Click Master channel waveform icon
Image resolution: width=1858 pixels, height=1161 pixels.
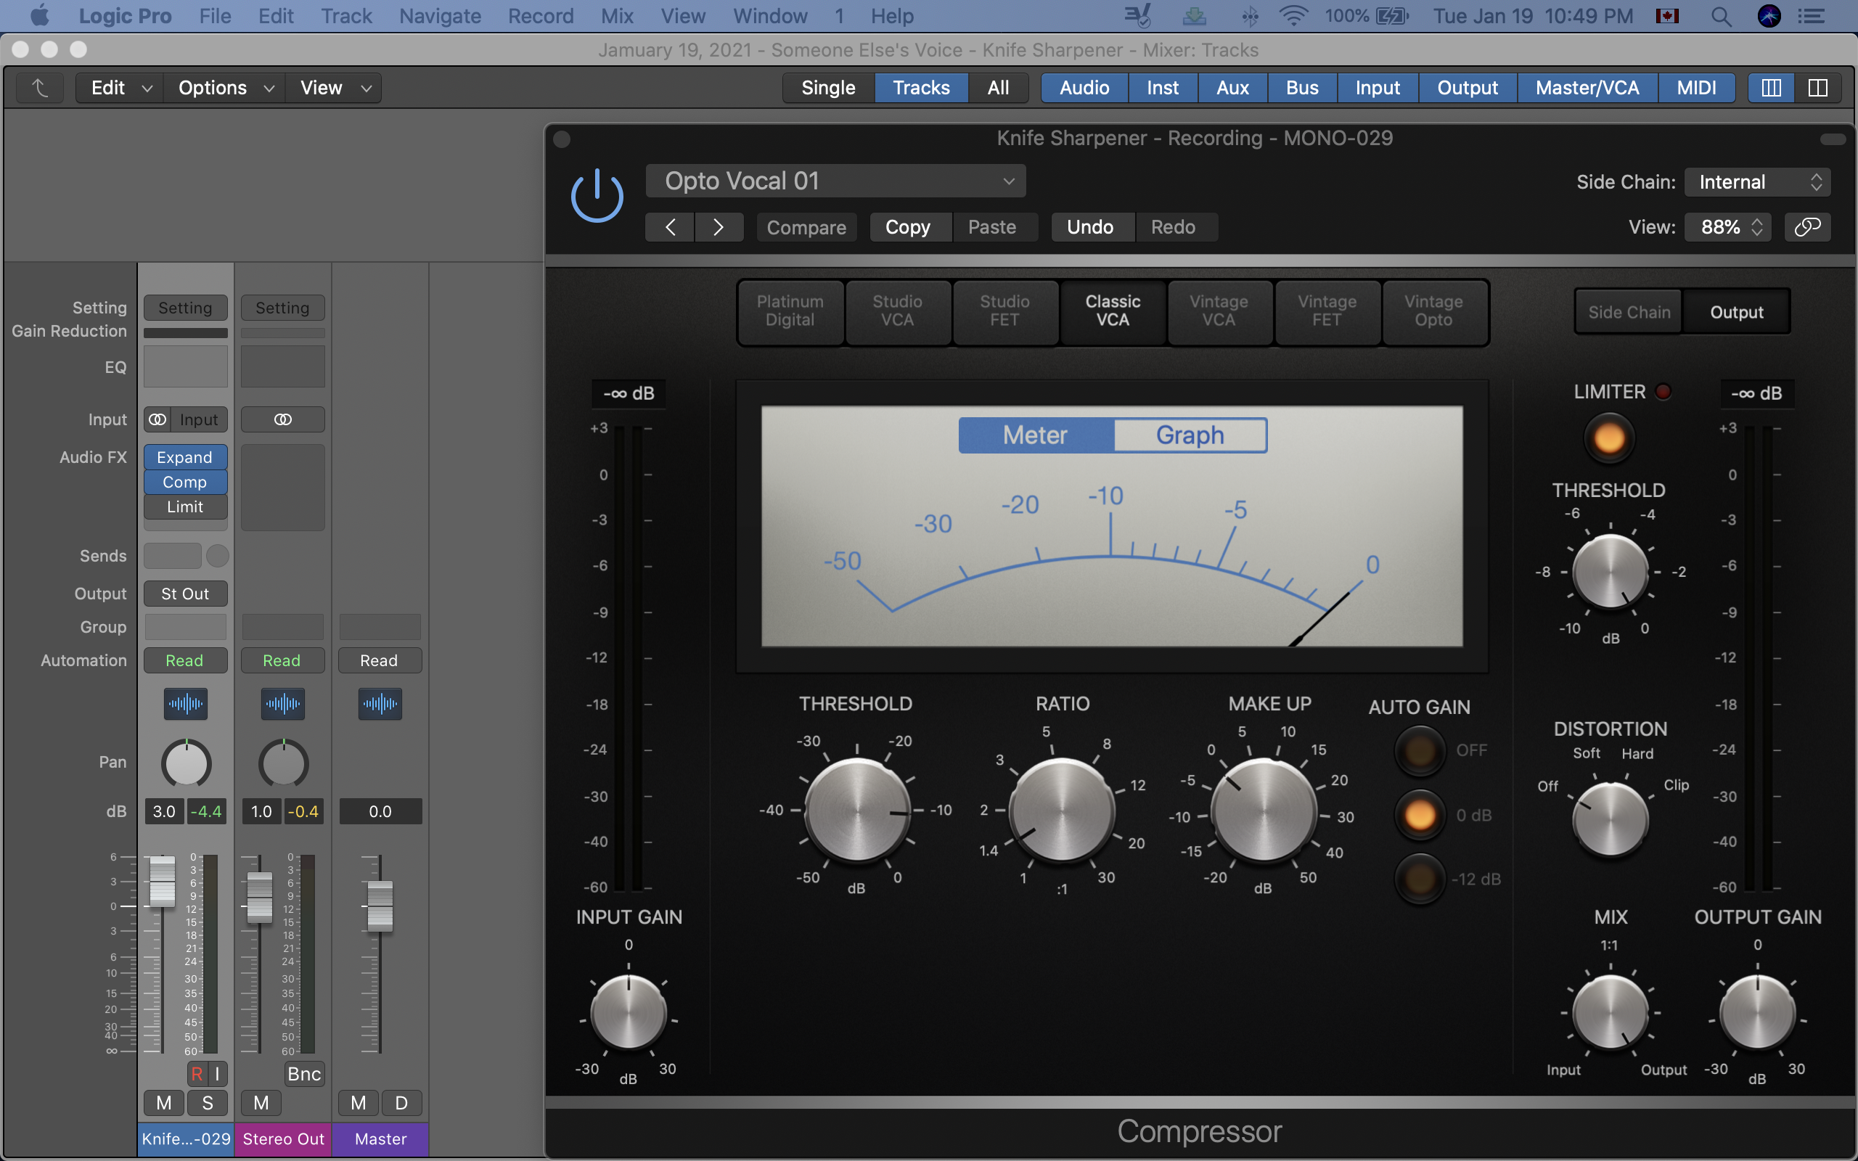[x=380, y=703]
